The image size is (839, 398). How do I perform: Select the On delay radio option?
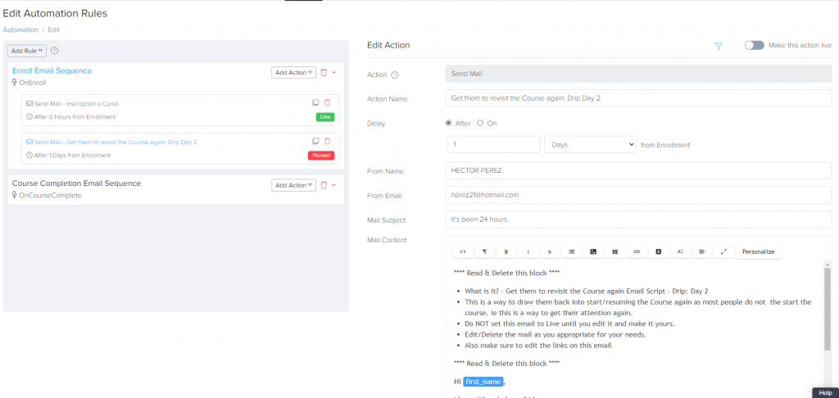pos(480,123)
